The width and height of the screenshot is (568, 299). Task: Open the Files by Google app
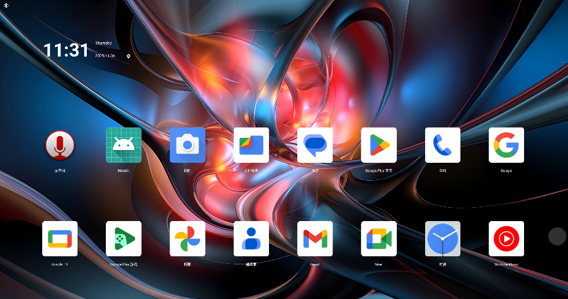click(x=251, y=145)
